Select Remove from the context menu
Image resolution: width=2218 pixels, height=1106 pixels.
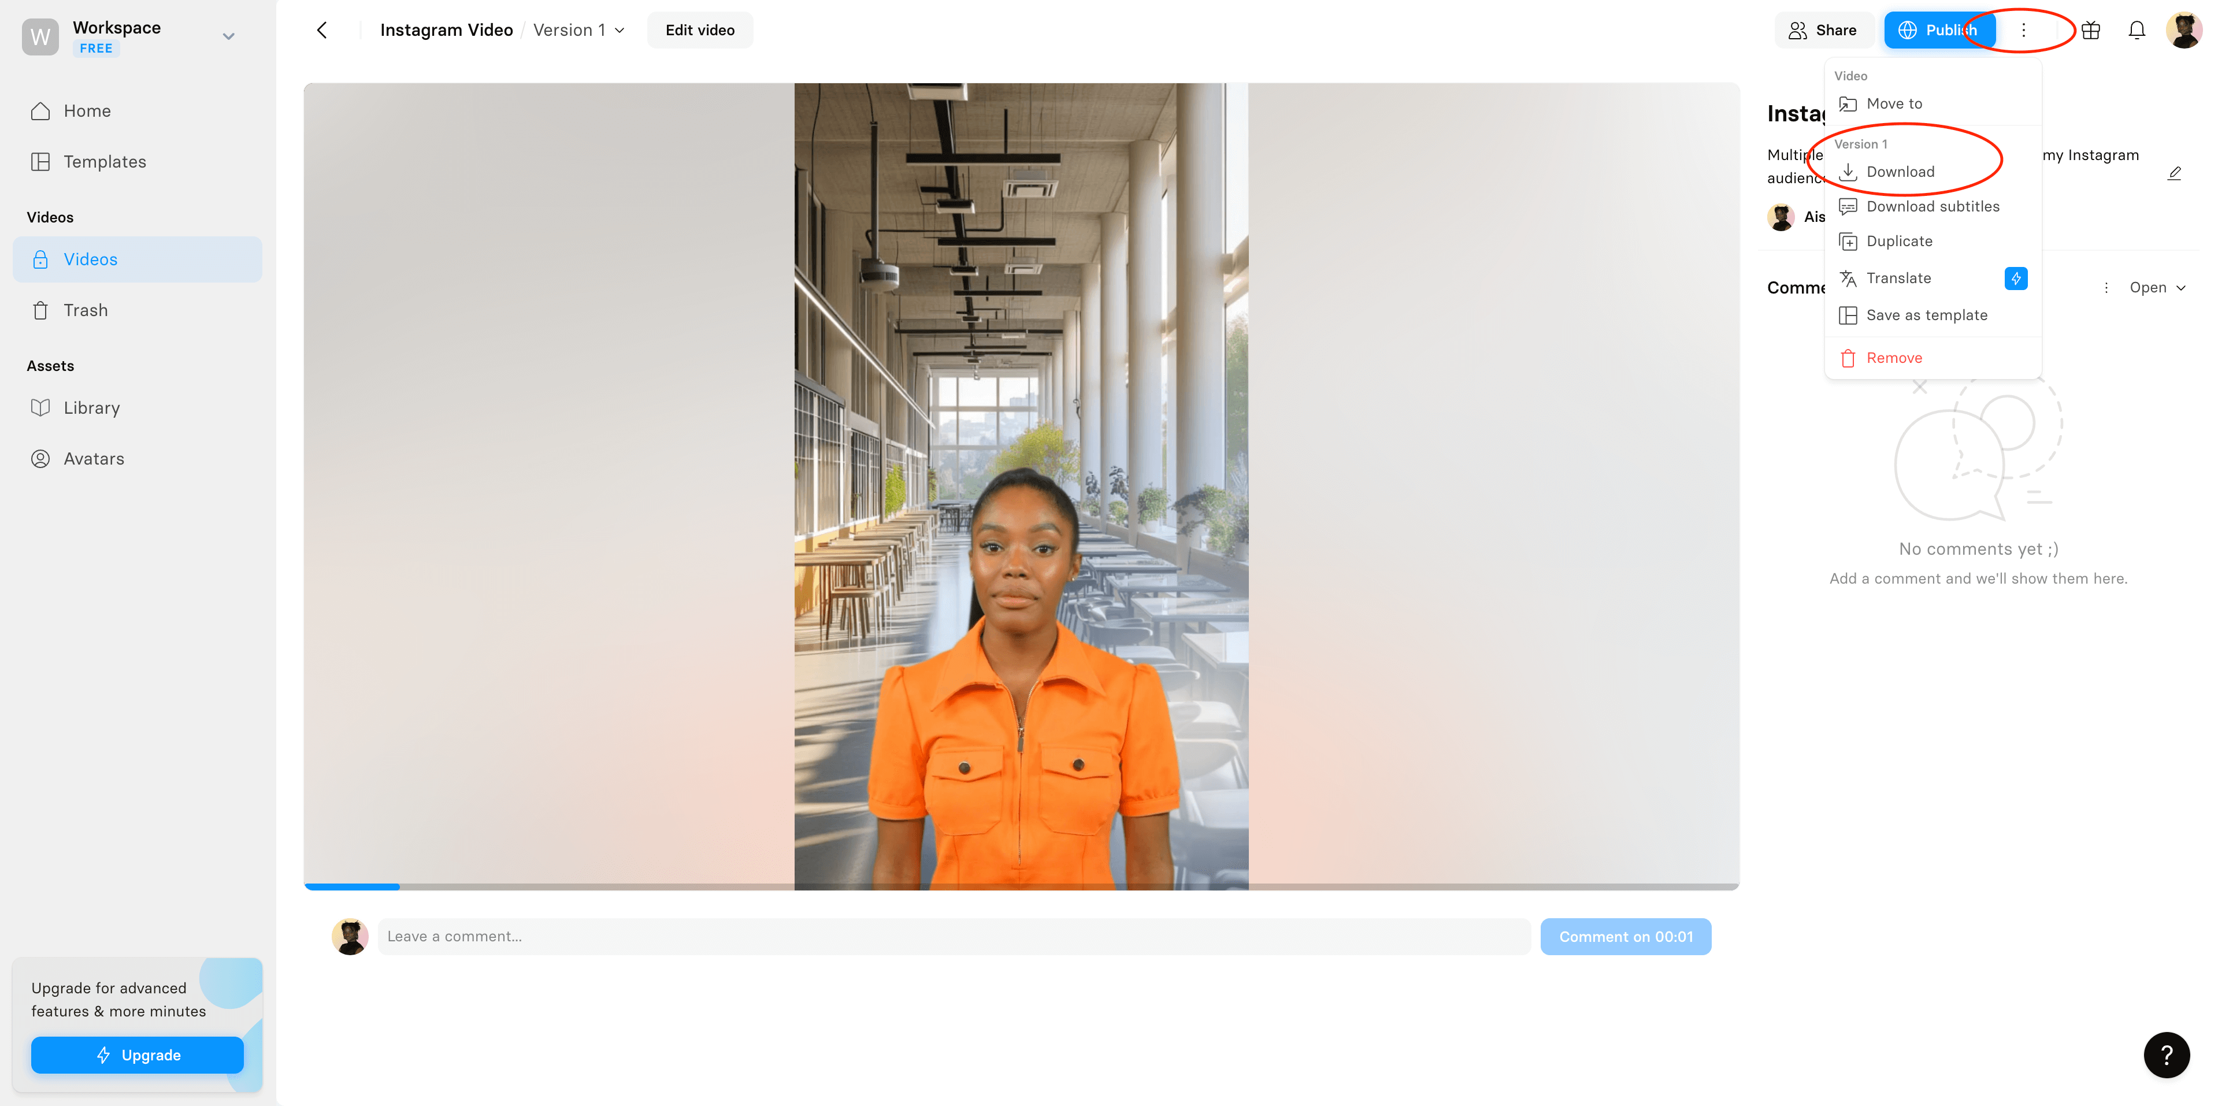point(1896,357)
